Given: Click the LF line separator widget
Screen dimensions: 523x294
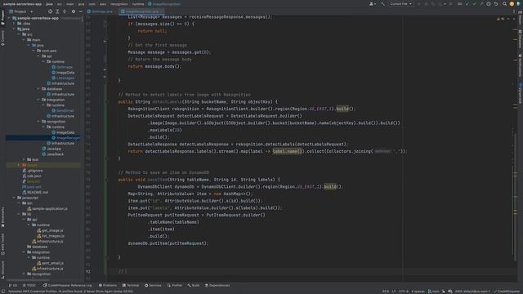Looking at the screenshot, I should 394,292.
